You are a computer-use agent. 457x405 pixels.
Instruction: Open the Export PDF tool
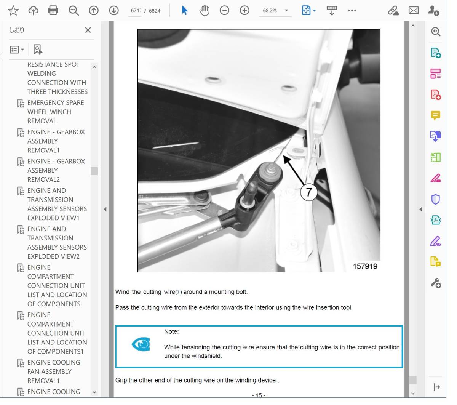point(436,53)
